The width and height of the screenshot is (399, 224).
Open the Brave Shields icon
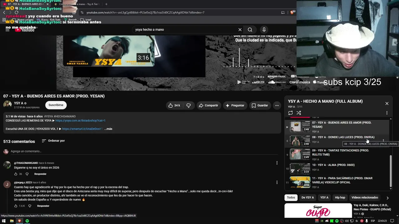pos(292,12)
